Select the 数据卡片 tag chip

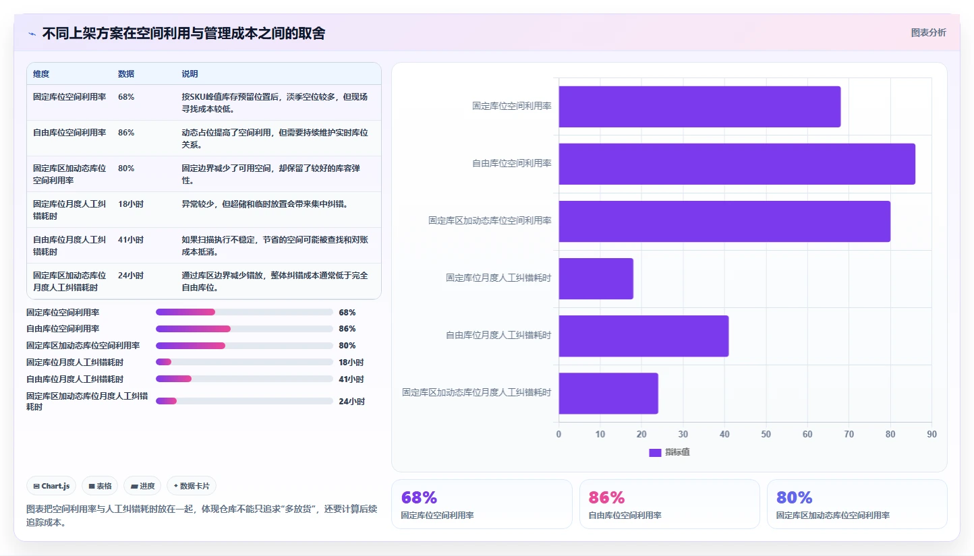pyautogui.click(x=192, y=486)
